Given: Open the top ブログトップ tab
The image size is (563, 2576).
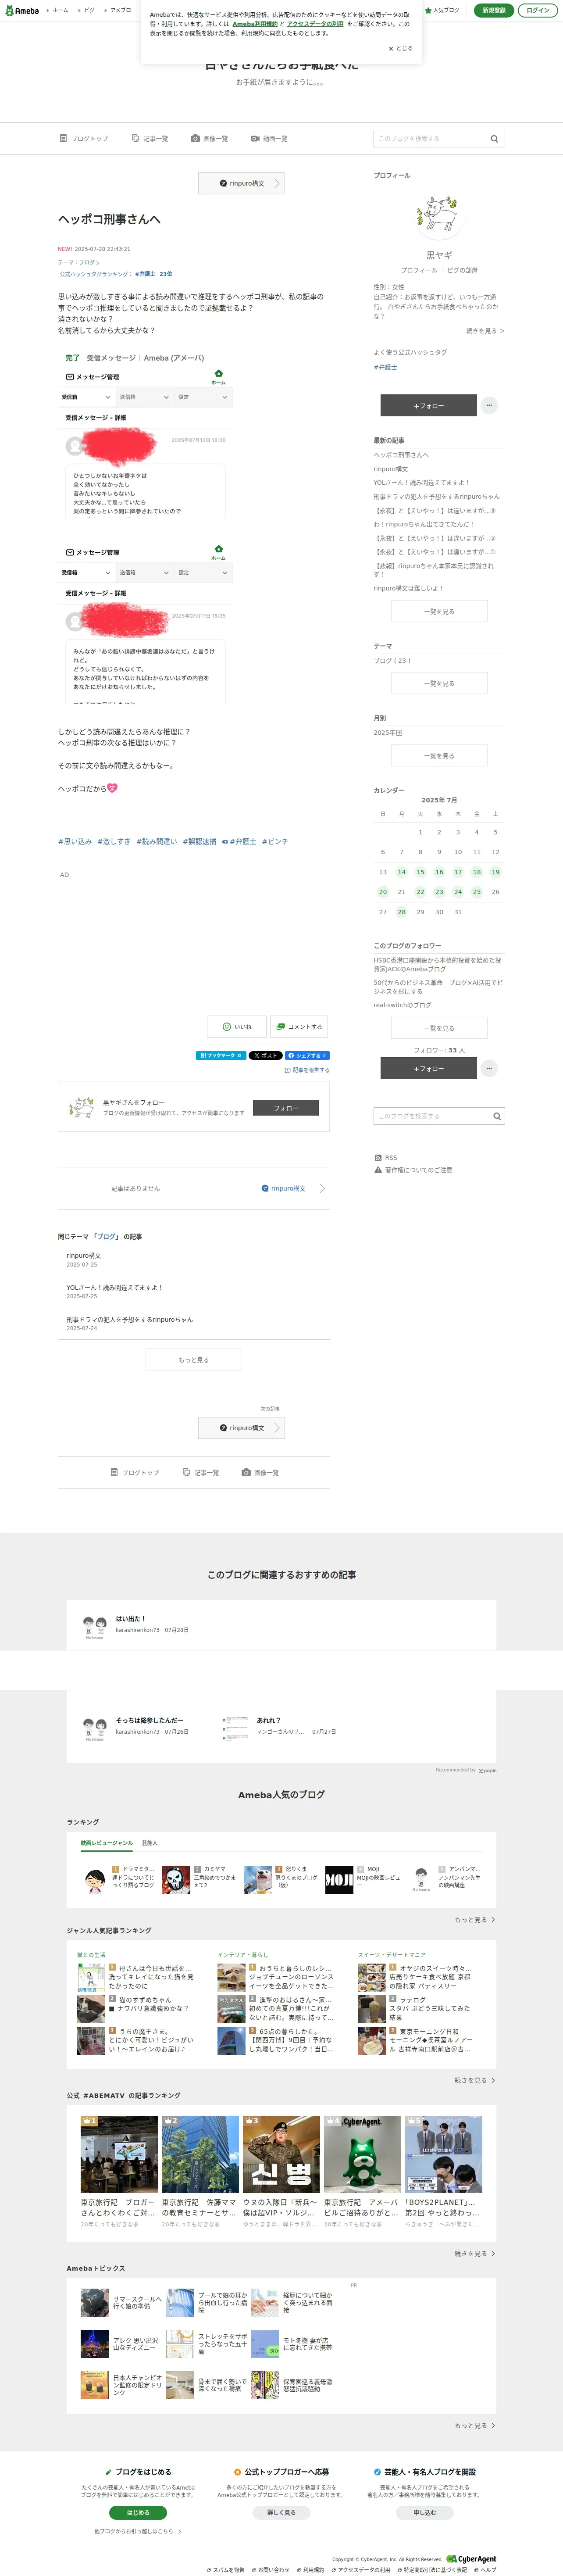Looking at the screenshot, I should (84, 139).
